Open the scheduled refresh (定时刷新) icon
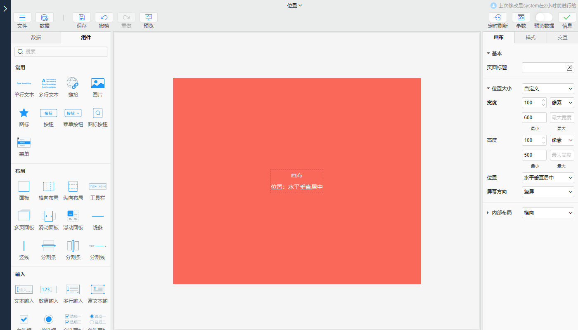Viewport: 578px width, 330px height. (498, 17)
